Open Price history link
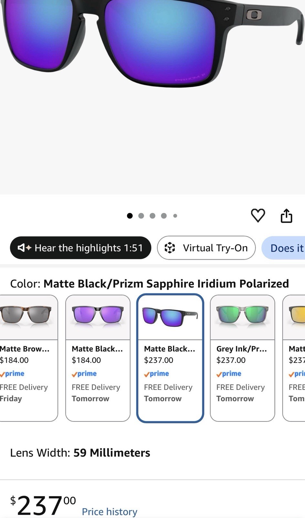Image resolution: width=305 pixels, height=518 pixels. coord(110,512)
